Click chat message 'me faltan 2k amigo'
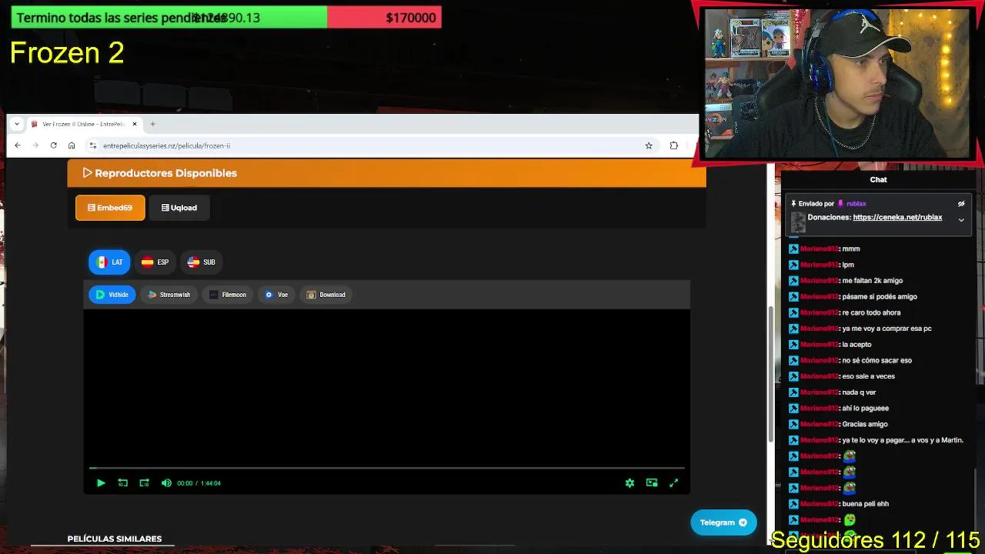985x554 pixels. tap(872, 281)
